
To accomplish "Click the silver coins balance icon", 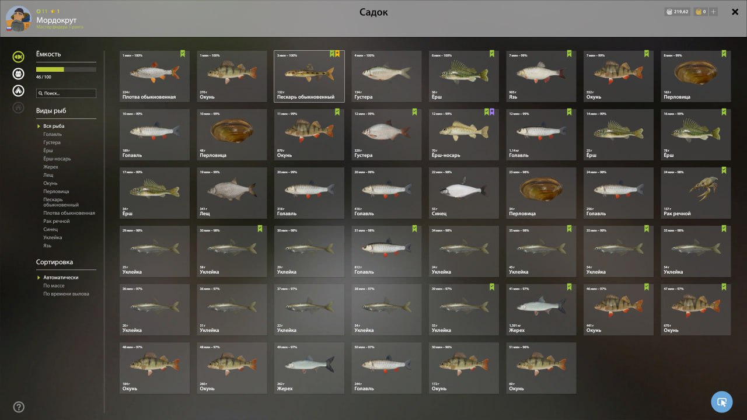I will (x=669, y=12).
